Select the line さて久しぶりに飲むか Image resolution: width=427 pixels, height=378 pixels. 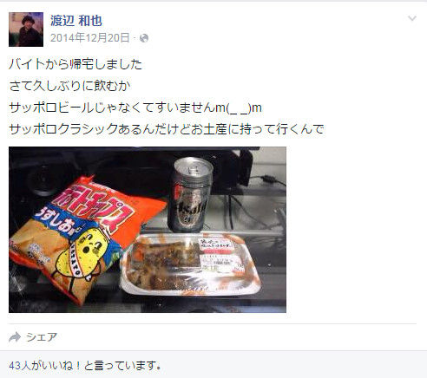pyautogui.click(x=69, y=86)
